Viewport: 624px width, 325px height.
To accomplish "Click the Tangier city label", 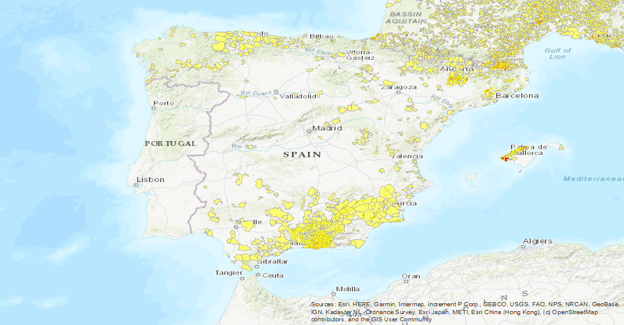I will click(x=228, y=273).
